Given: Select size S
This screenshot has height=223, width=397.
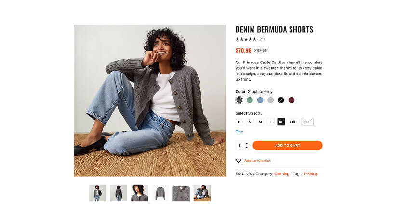Looking at the screenshot, I should click(x=250, y=122).
